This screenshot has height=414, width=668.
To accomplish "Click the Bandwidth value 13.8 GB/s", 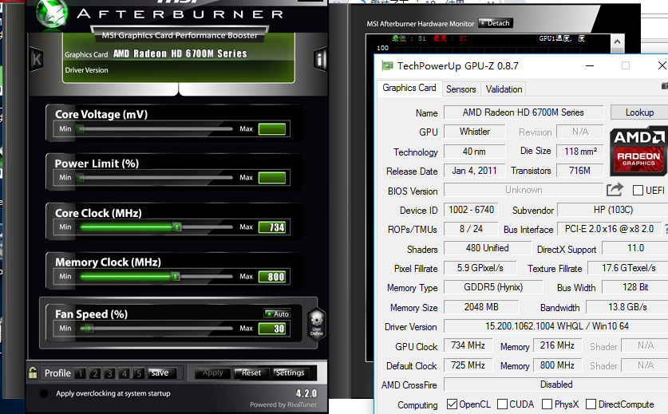I will (627, 307).
